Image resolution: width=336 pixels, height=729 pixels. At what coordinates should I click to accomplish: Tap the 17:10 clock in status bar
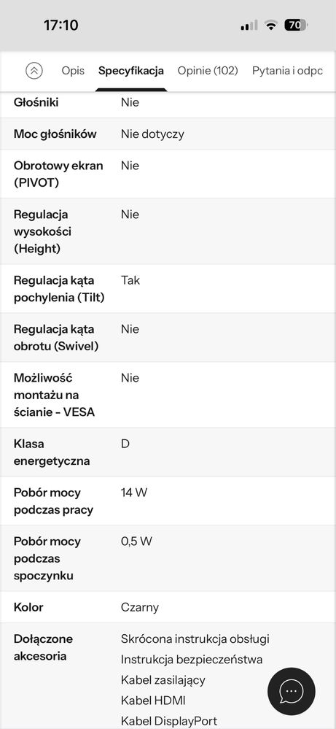click(60, 25)
